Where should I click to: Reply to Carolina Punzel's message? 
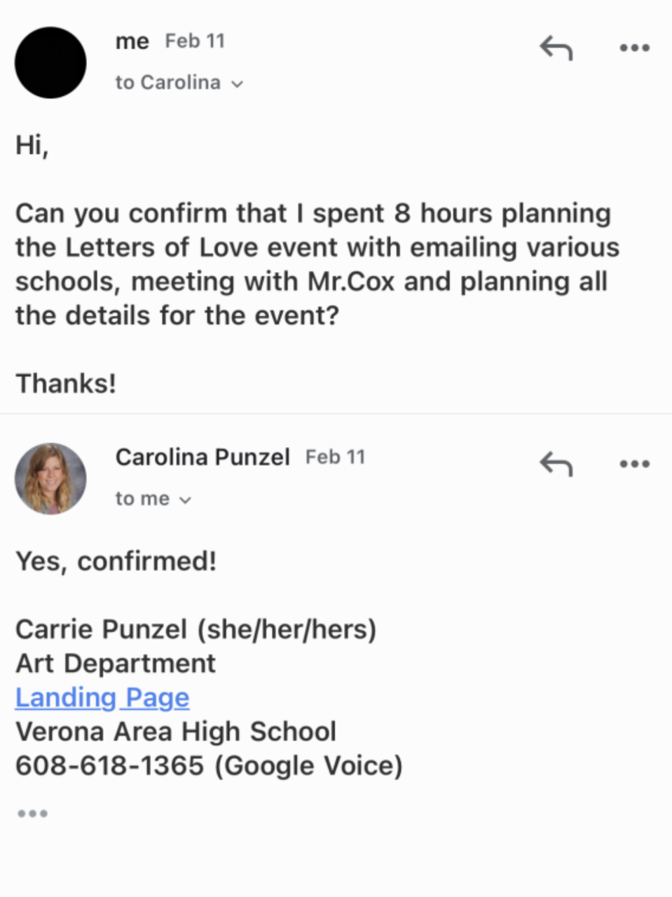(x=556, y=464)
